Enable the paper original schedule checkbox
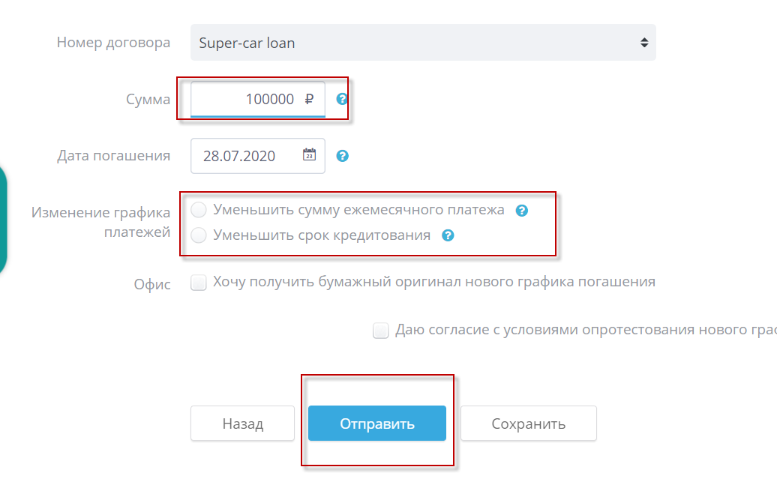 click(x=199, y=283)
